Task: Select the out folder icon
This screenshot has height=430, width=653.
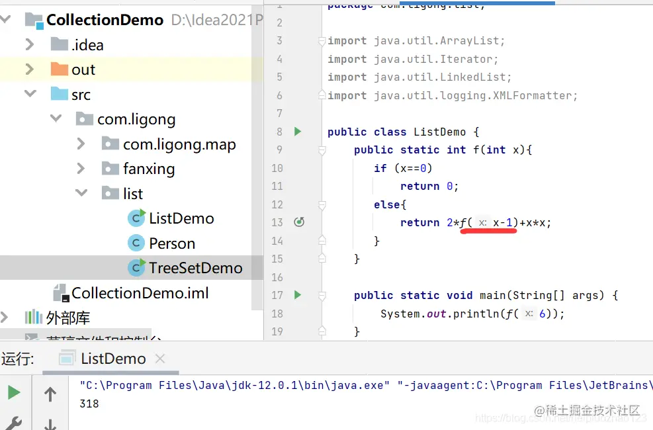Action: click(x=59, y=69)
